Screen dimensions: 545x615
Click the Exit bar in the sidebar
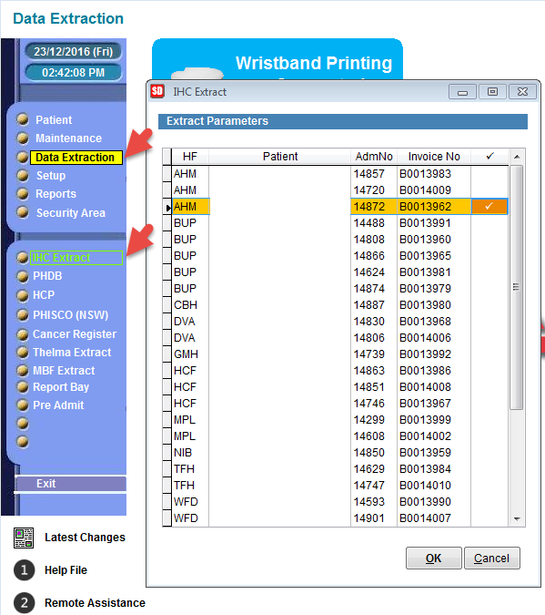coord(71,484)
